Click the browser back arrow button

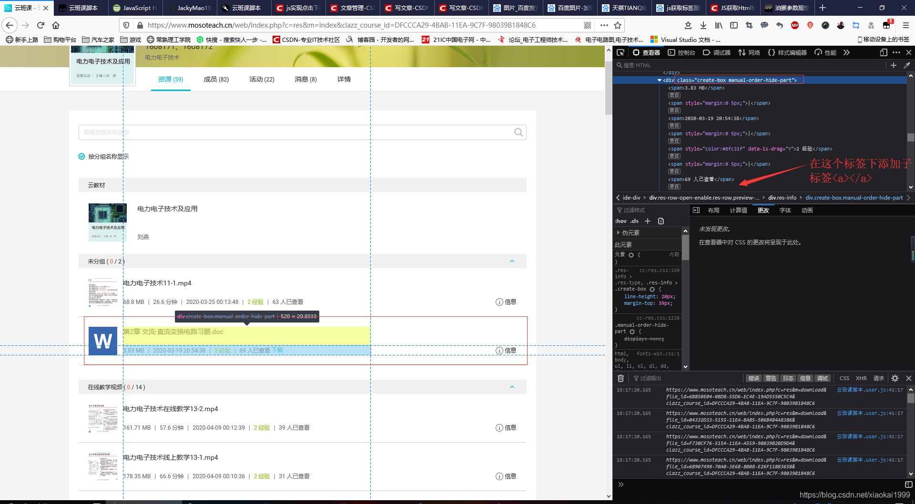click(10, 25)
